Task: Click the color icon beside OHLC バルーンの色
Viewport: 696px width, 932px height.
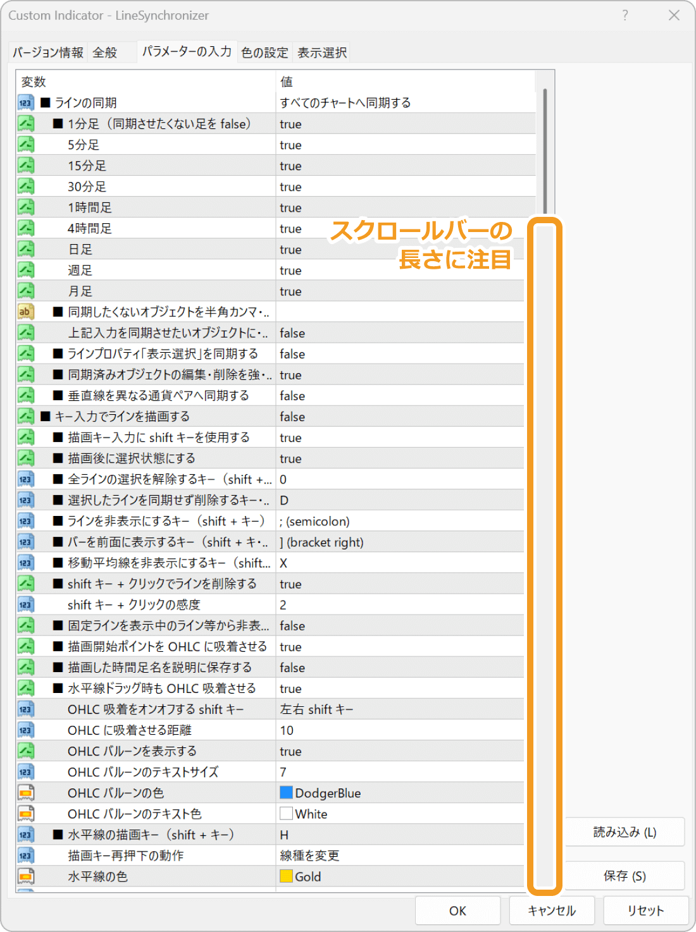Action: [x=25, y=792]
